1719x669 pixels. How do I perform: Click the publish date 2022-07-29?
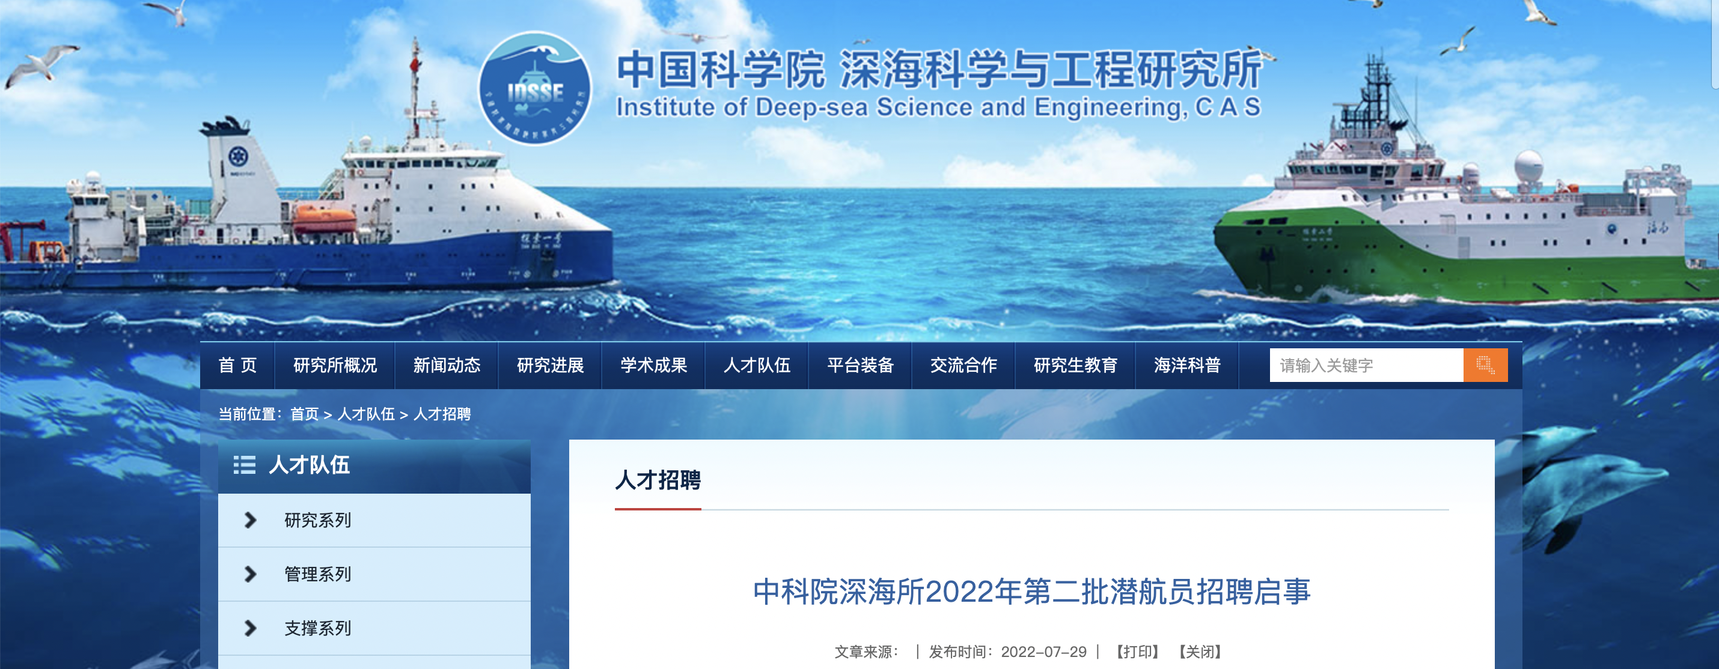tap(1043, 652)
